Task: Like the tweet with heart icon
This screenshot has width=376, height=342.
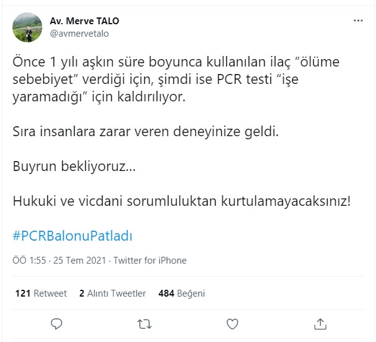Action: (232, 323)
